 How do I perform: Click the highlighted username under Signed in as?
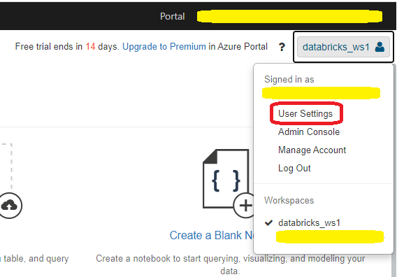click(321, 93)
